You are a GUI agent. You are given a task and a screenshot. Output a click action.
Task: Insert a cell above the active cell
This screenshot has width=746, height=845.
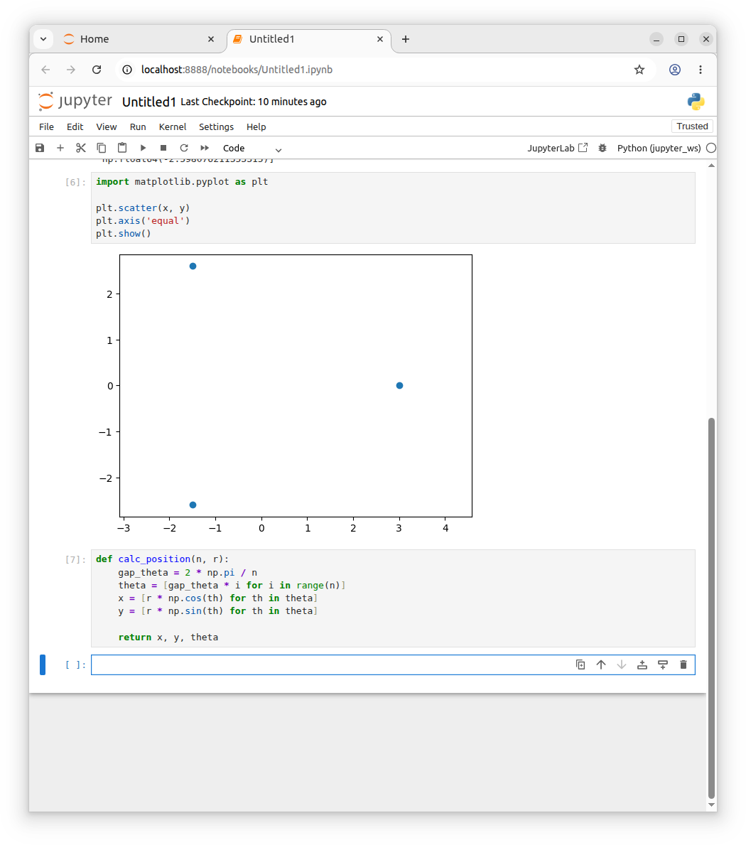[x=642, y=664]
